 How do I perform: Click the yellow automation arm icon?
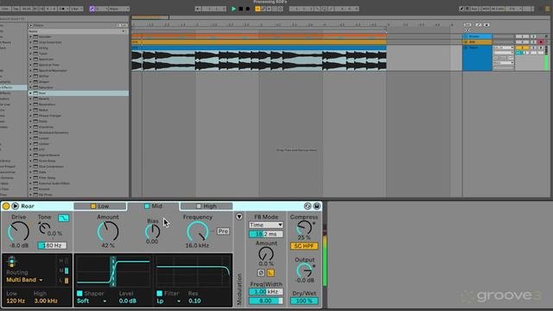[257, 9]
